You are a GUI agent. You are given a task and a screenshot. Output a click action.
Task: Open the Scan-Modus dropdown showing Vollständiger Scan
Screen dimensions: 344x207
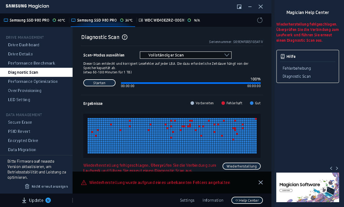(x=185, y=55)
